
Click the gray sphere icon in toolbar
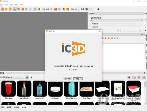click(34, 9)
